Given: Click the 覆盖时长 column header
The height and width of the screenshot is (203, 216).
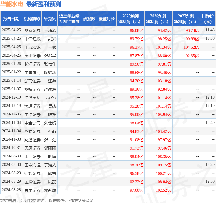Looking at the screenshot, I should 107,19.
